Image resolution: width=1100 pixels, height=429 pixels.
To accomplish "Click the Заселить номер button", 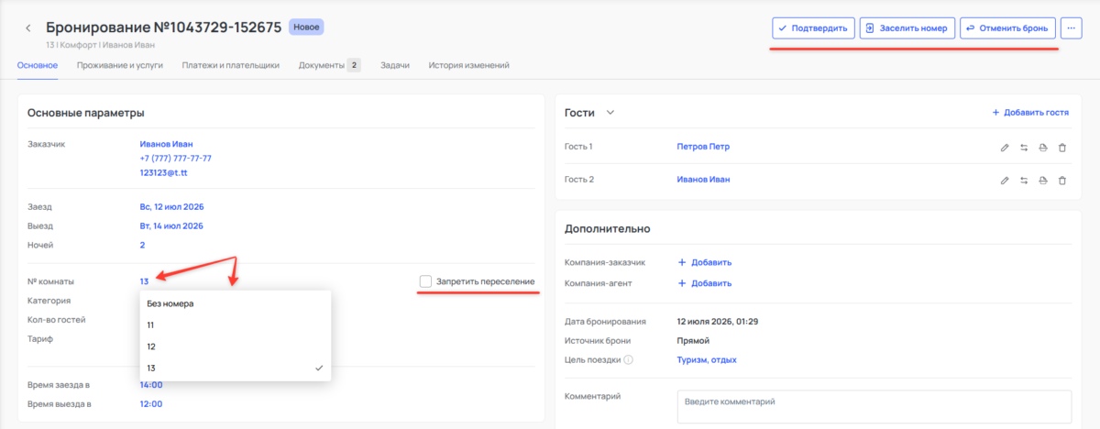I will 907,27.
